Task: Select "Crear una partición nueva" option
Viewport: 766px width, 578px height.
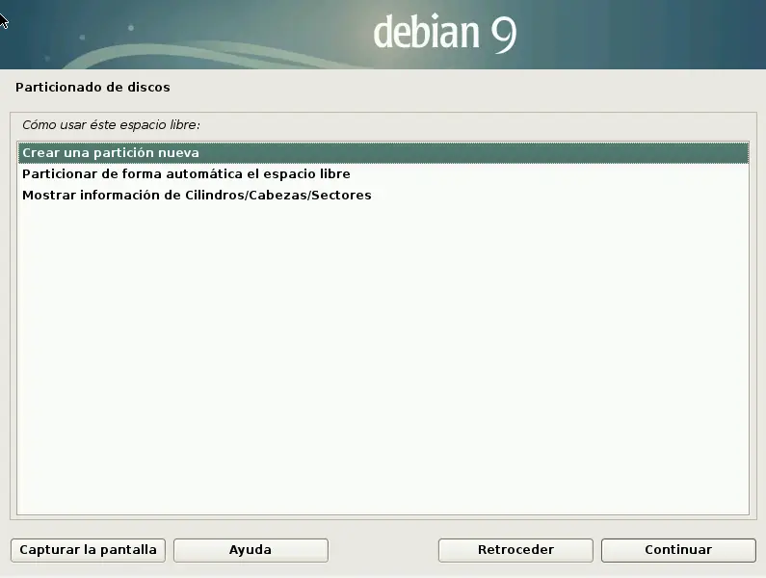Action: (x=383, y=153)
